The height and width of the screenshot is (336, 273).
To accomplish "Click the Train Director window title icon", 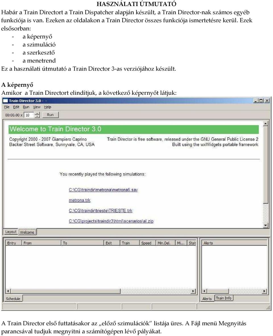I will tap(5, 101).
